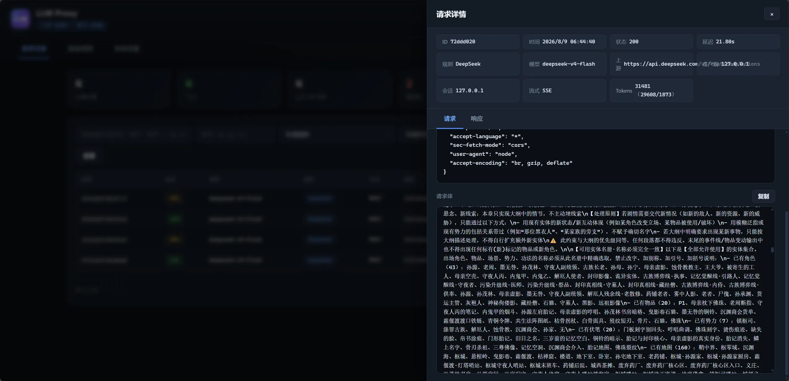The width and height of the screenshot is (789, 381).
Task: Click the 延迟 21.80s field
Action: coord(738,42)
